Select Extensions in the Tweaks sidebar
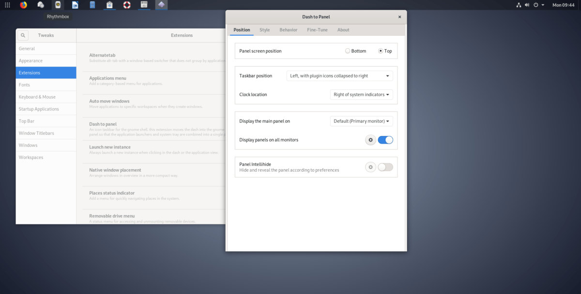581x294 pixels. tap(46, 72)
